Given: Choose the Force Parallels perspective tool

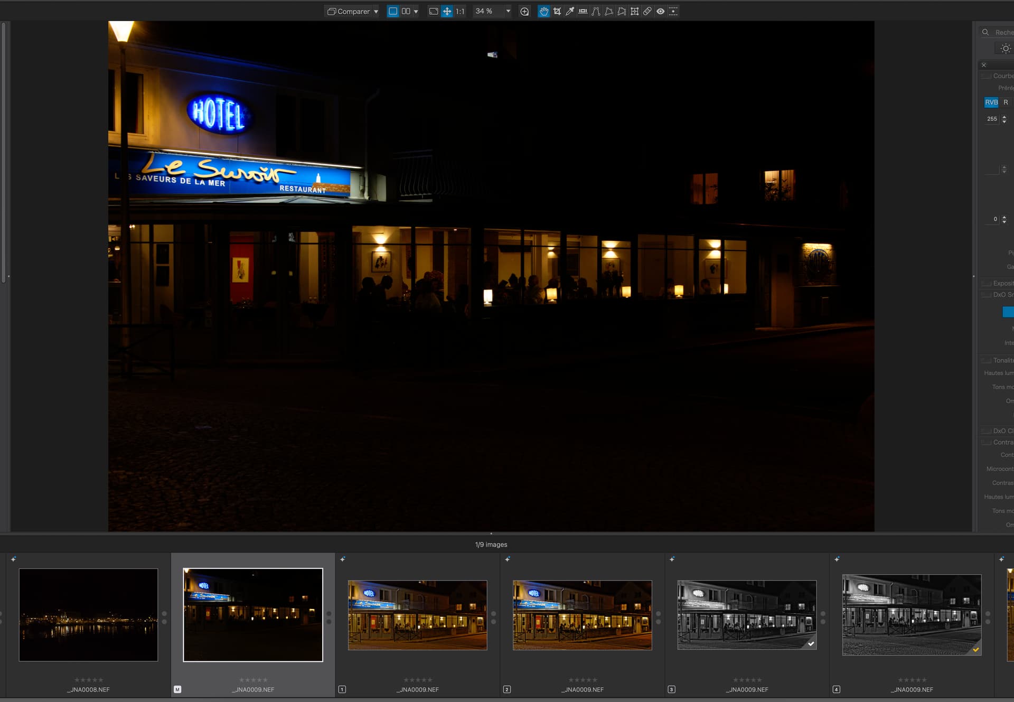Looking at the screenshot, I should (x=596, y=11).
